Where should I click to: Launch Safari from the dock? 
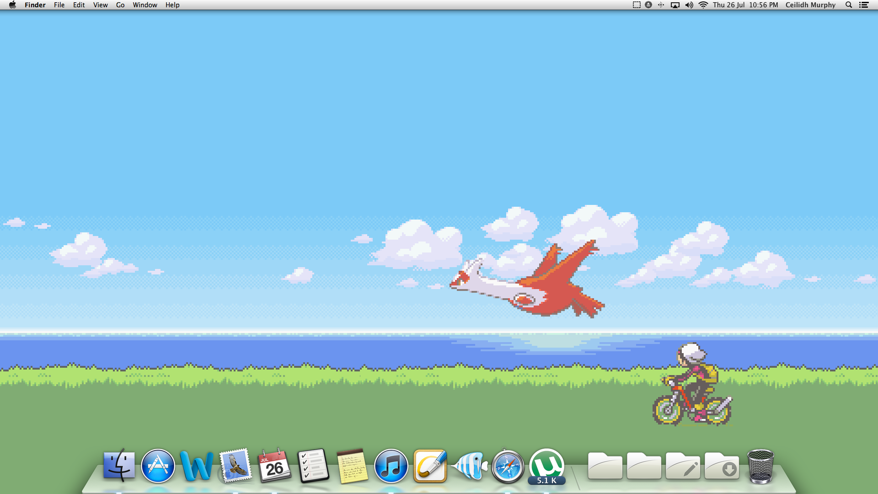click(x=508, y=466)
